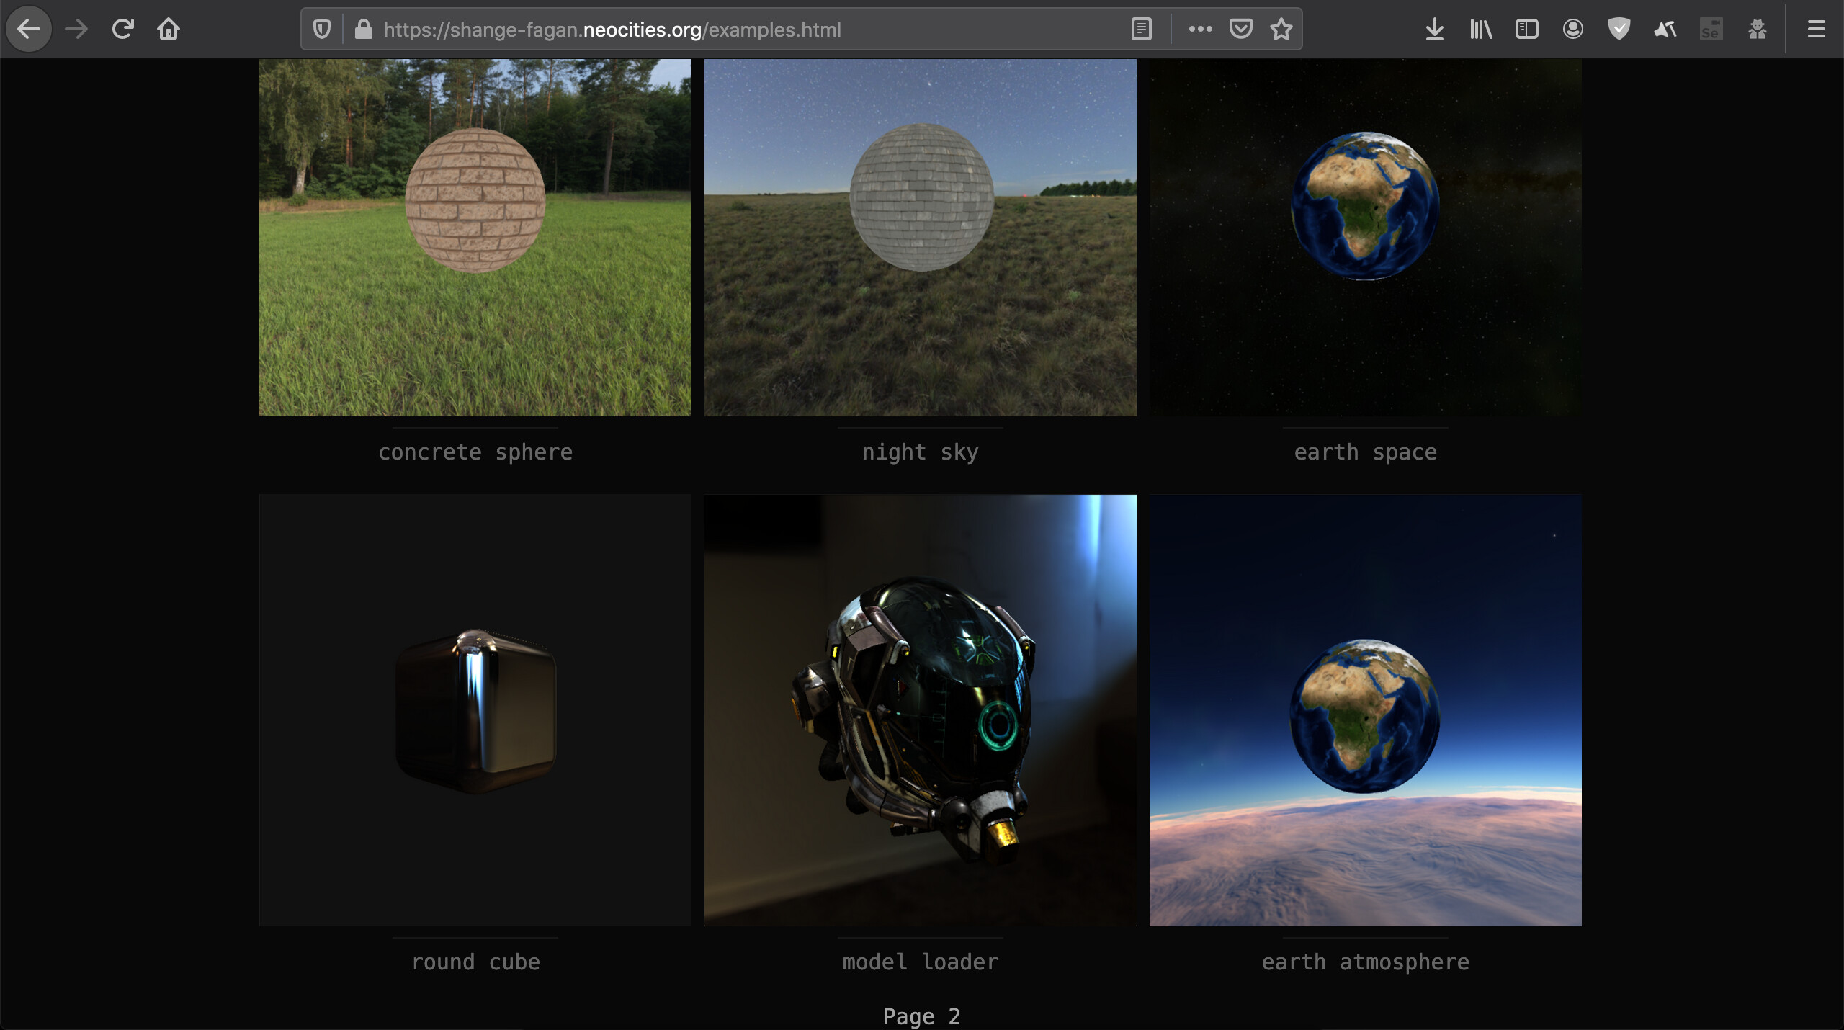Open the Firefox account menu
1844x1030 pixels.
1573,30
